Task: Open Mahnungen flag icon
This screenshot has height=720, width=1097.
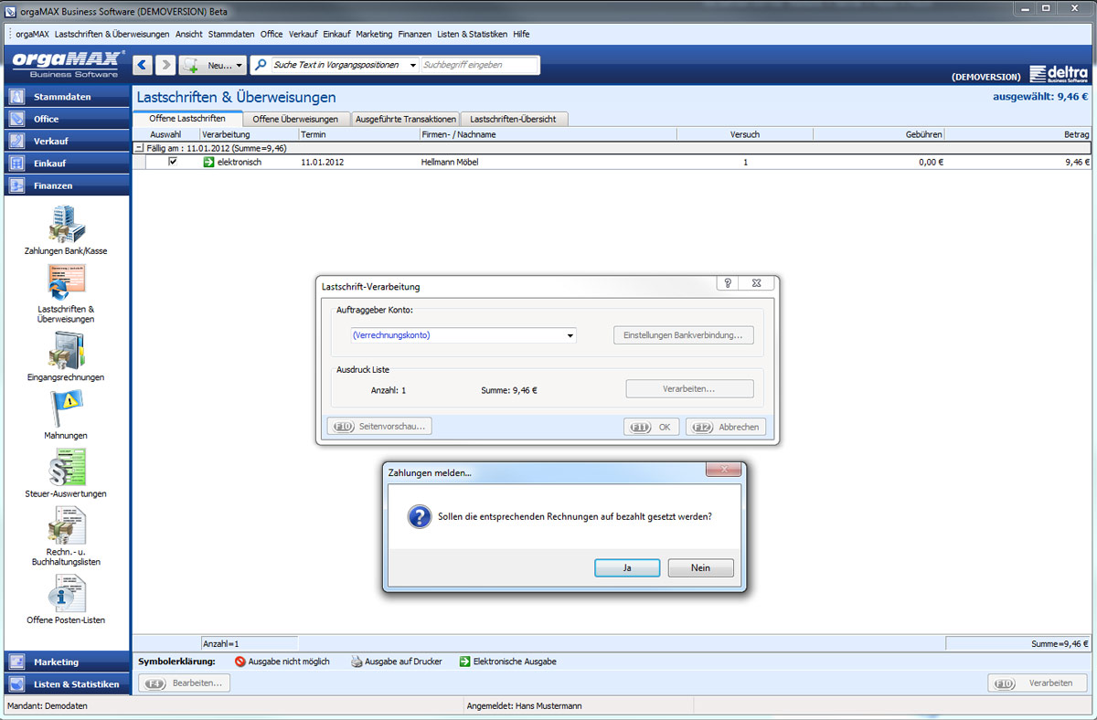Action: 66,408
